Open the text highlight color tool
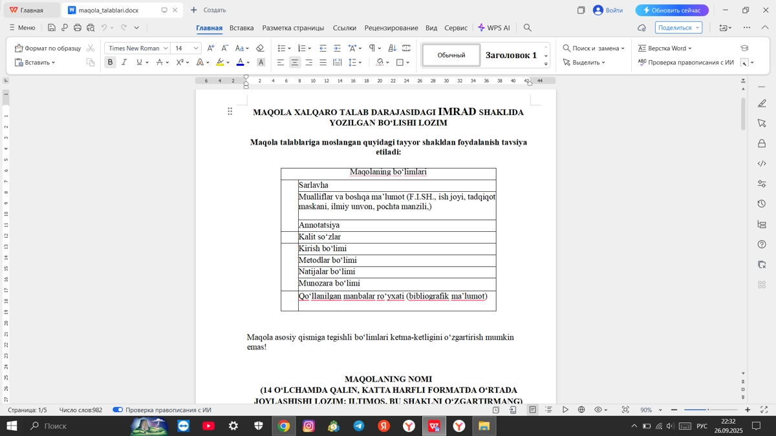The height and width of the screenshot is (436, 776). pos(221,61)
